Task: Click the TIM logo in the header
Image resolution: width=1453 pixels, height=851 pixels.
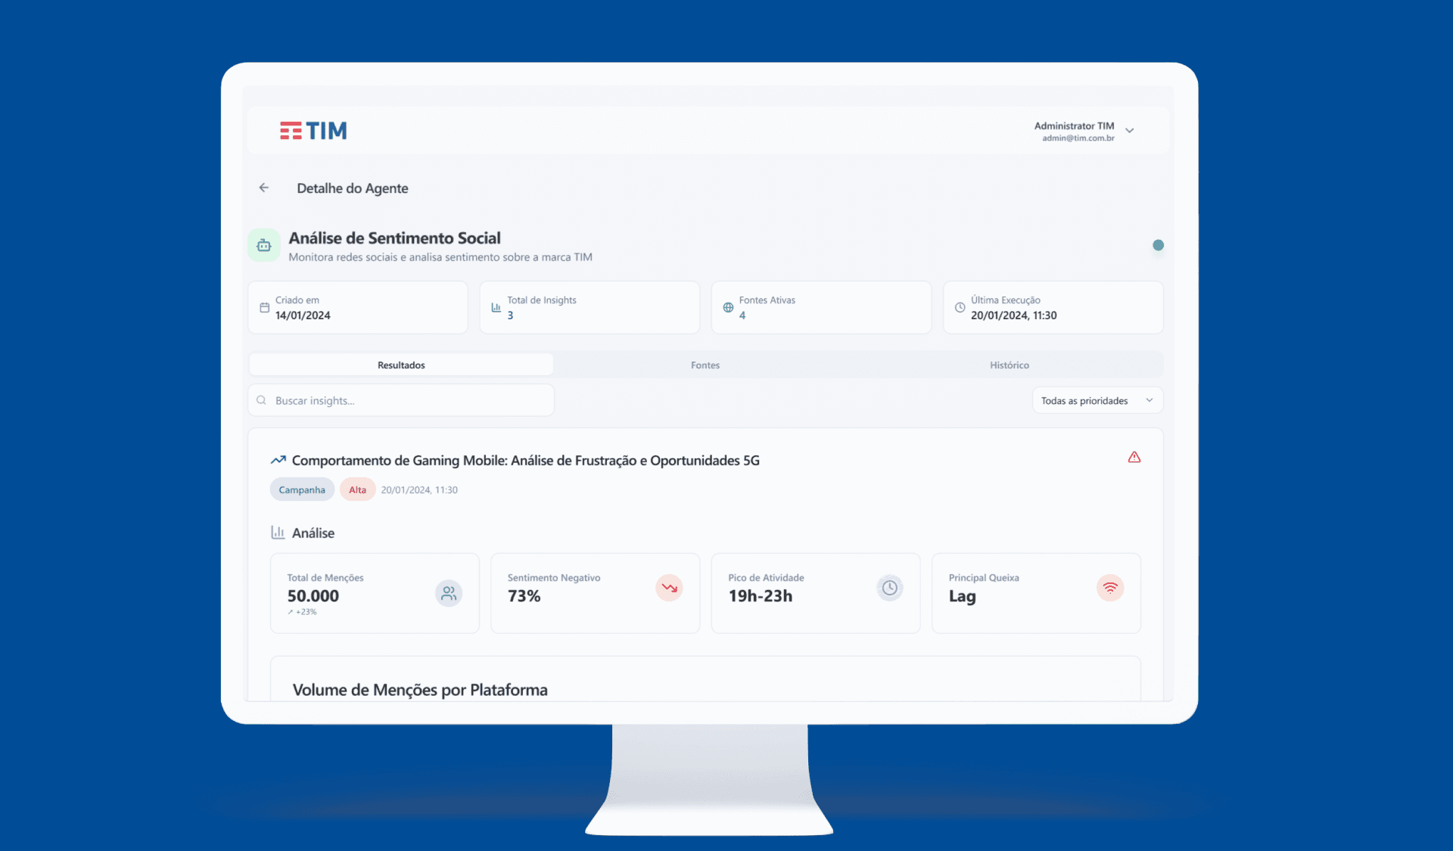Action: click(x=313, y=131)
